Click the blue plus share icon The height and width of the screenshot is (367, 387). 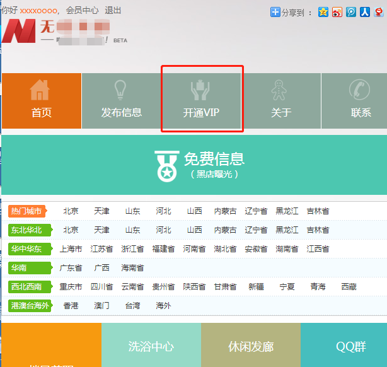(275, 12)
